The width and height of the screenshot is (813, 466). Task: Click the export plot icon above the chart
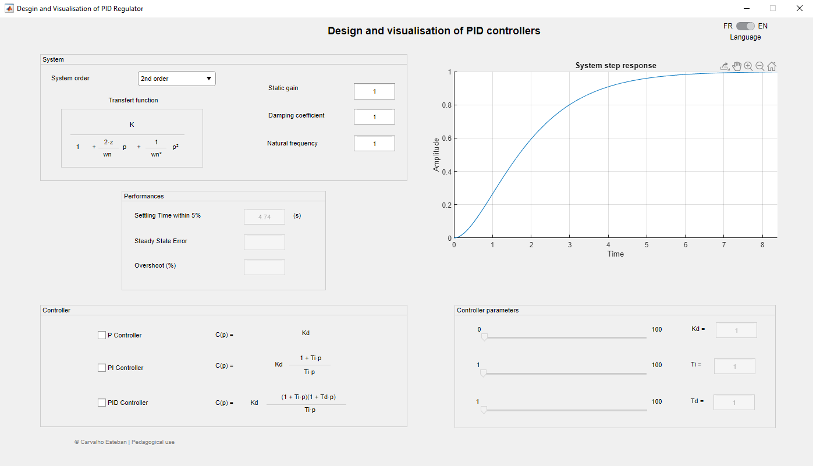[725, 66]
